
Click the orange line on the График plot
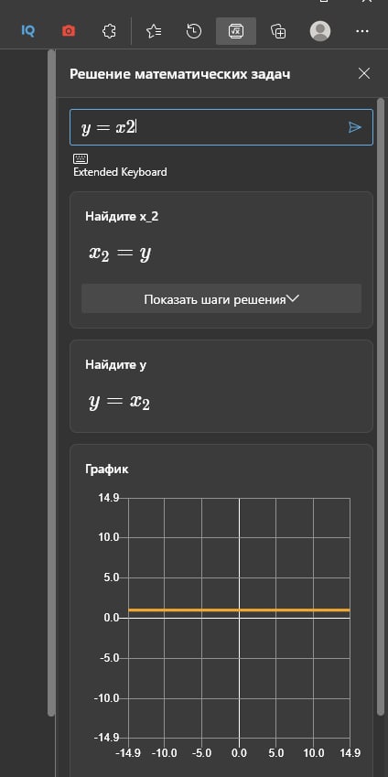[239, 610]
